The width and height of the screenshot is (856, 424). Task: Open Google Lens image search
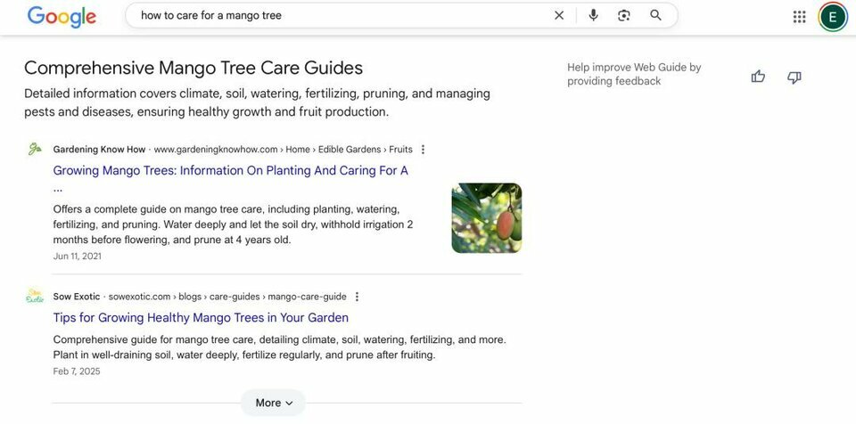coord(624,15)
